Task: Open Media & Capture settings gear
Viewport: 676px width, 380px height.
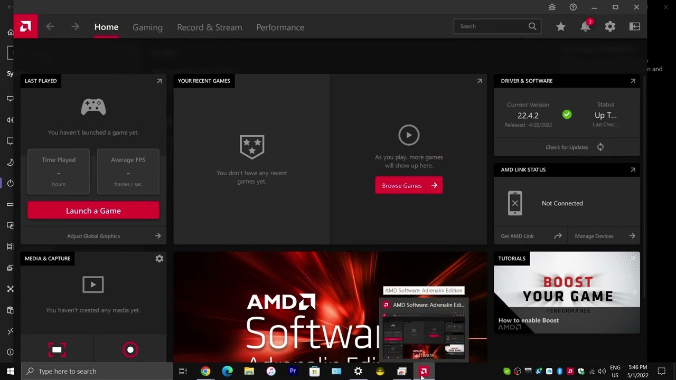Action: pos(159,259)
